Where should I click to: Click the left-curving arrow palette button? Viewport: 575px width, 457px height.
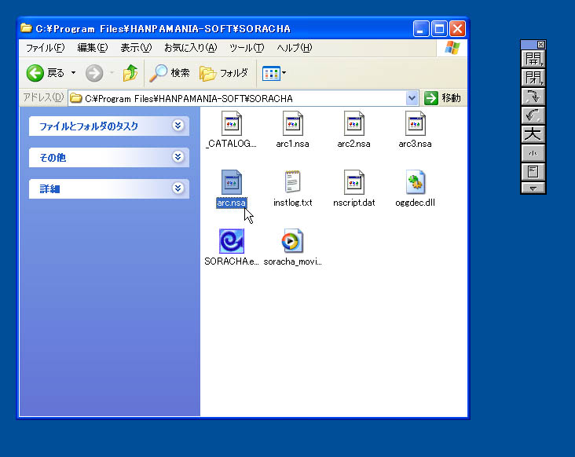coord(533,115)
